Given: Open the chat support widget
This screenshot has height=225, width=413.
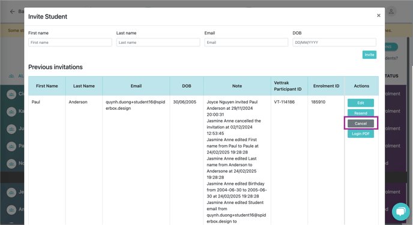Looking at the screenshot, I should tap(400, 212).
